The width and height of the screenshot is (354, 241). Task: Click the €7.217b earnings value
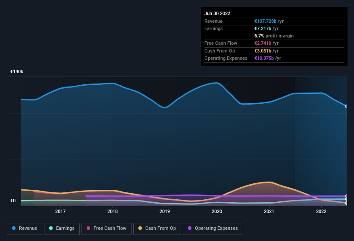click(x=263, y=28)
